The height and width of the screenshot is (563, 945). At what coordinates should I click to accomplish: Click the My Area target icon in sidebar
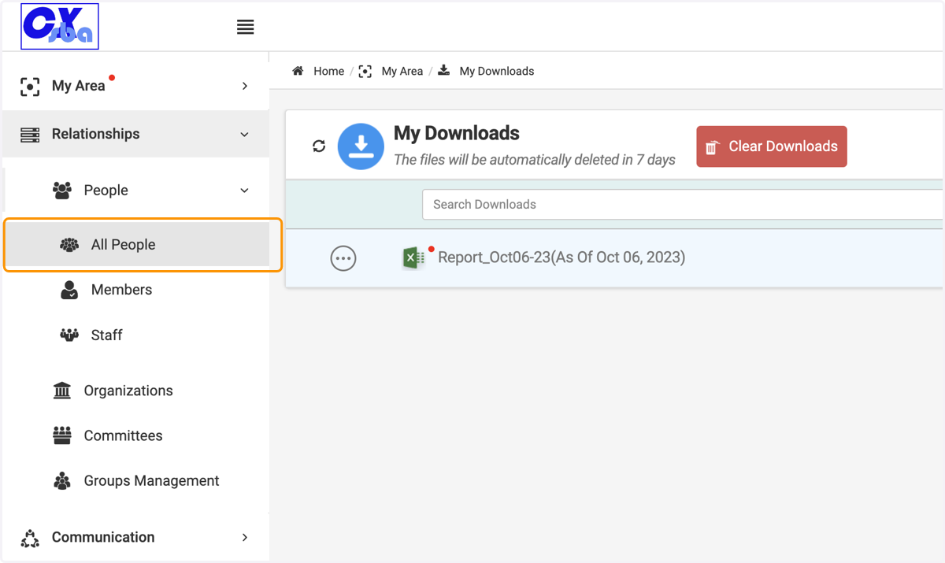point(30,87)
